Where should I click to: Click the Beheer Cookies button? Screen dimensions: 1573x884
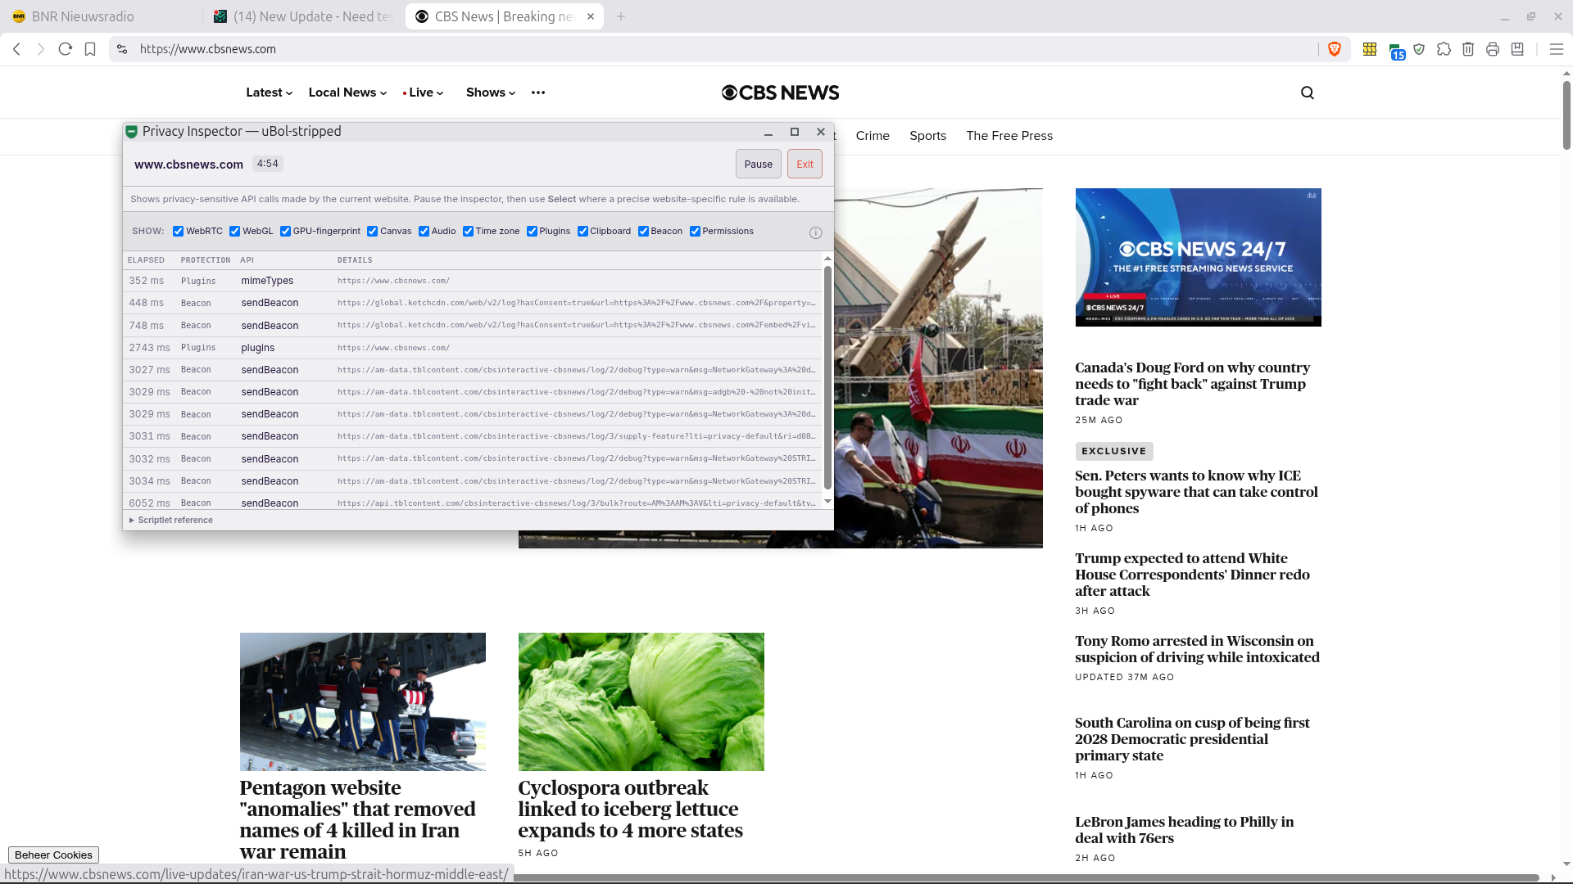pyautogui.click(x=53, y=855)
